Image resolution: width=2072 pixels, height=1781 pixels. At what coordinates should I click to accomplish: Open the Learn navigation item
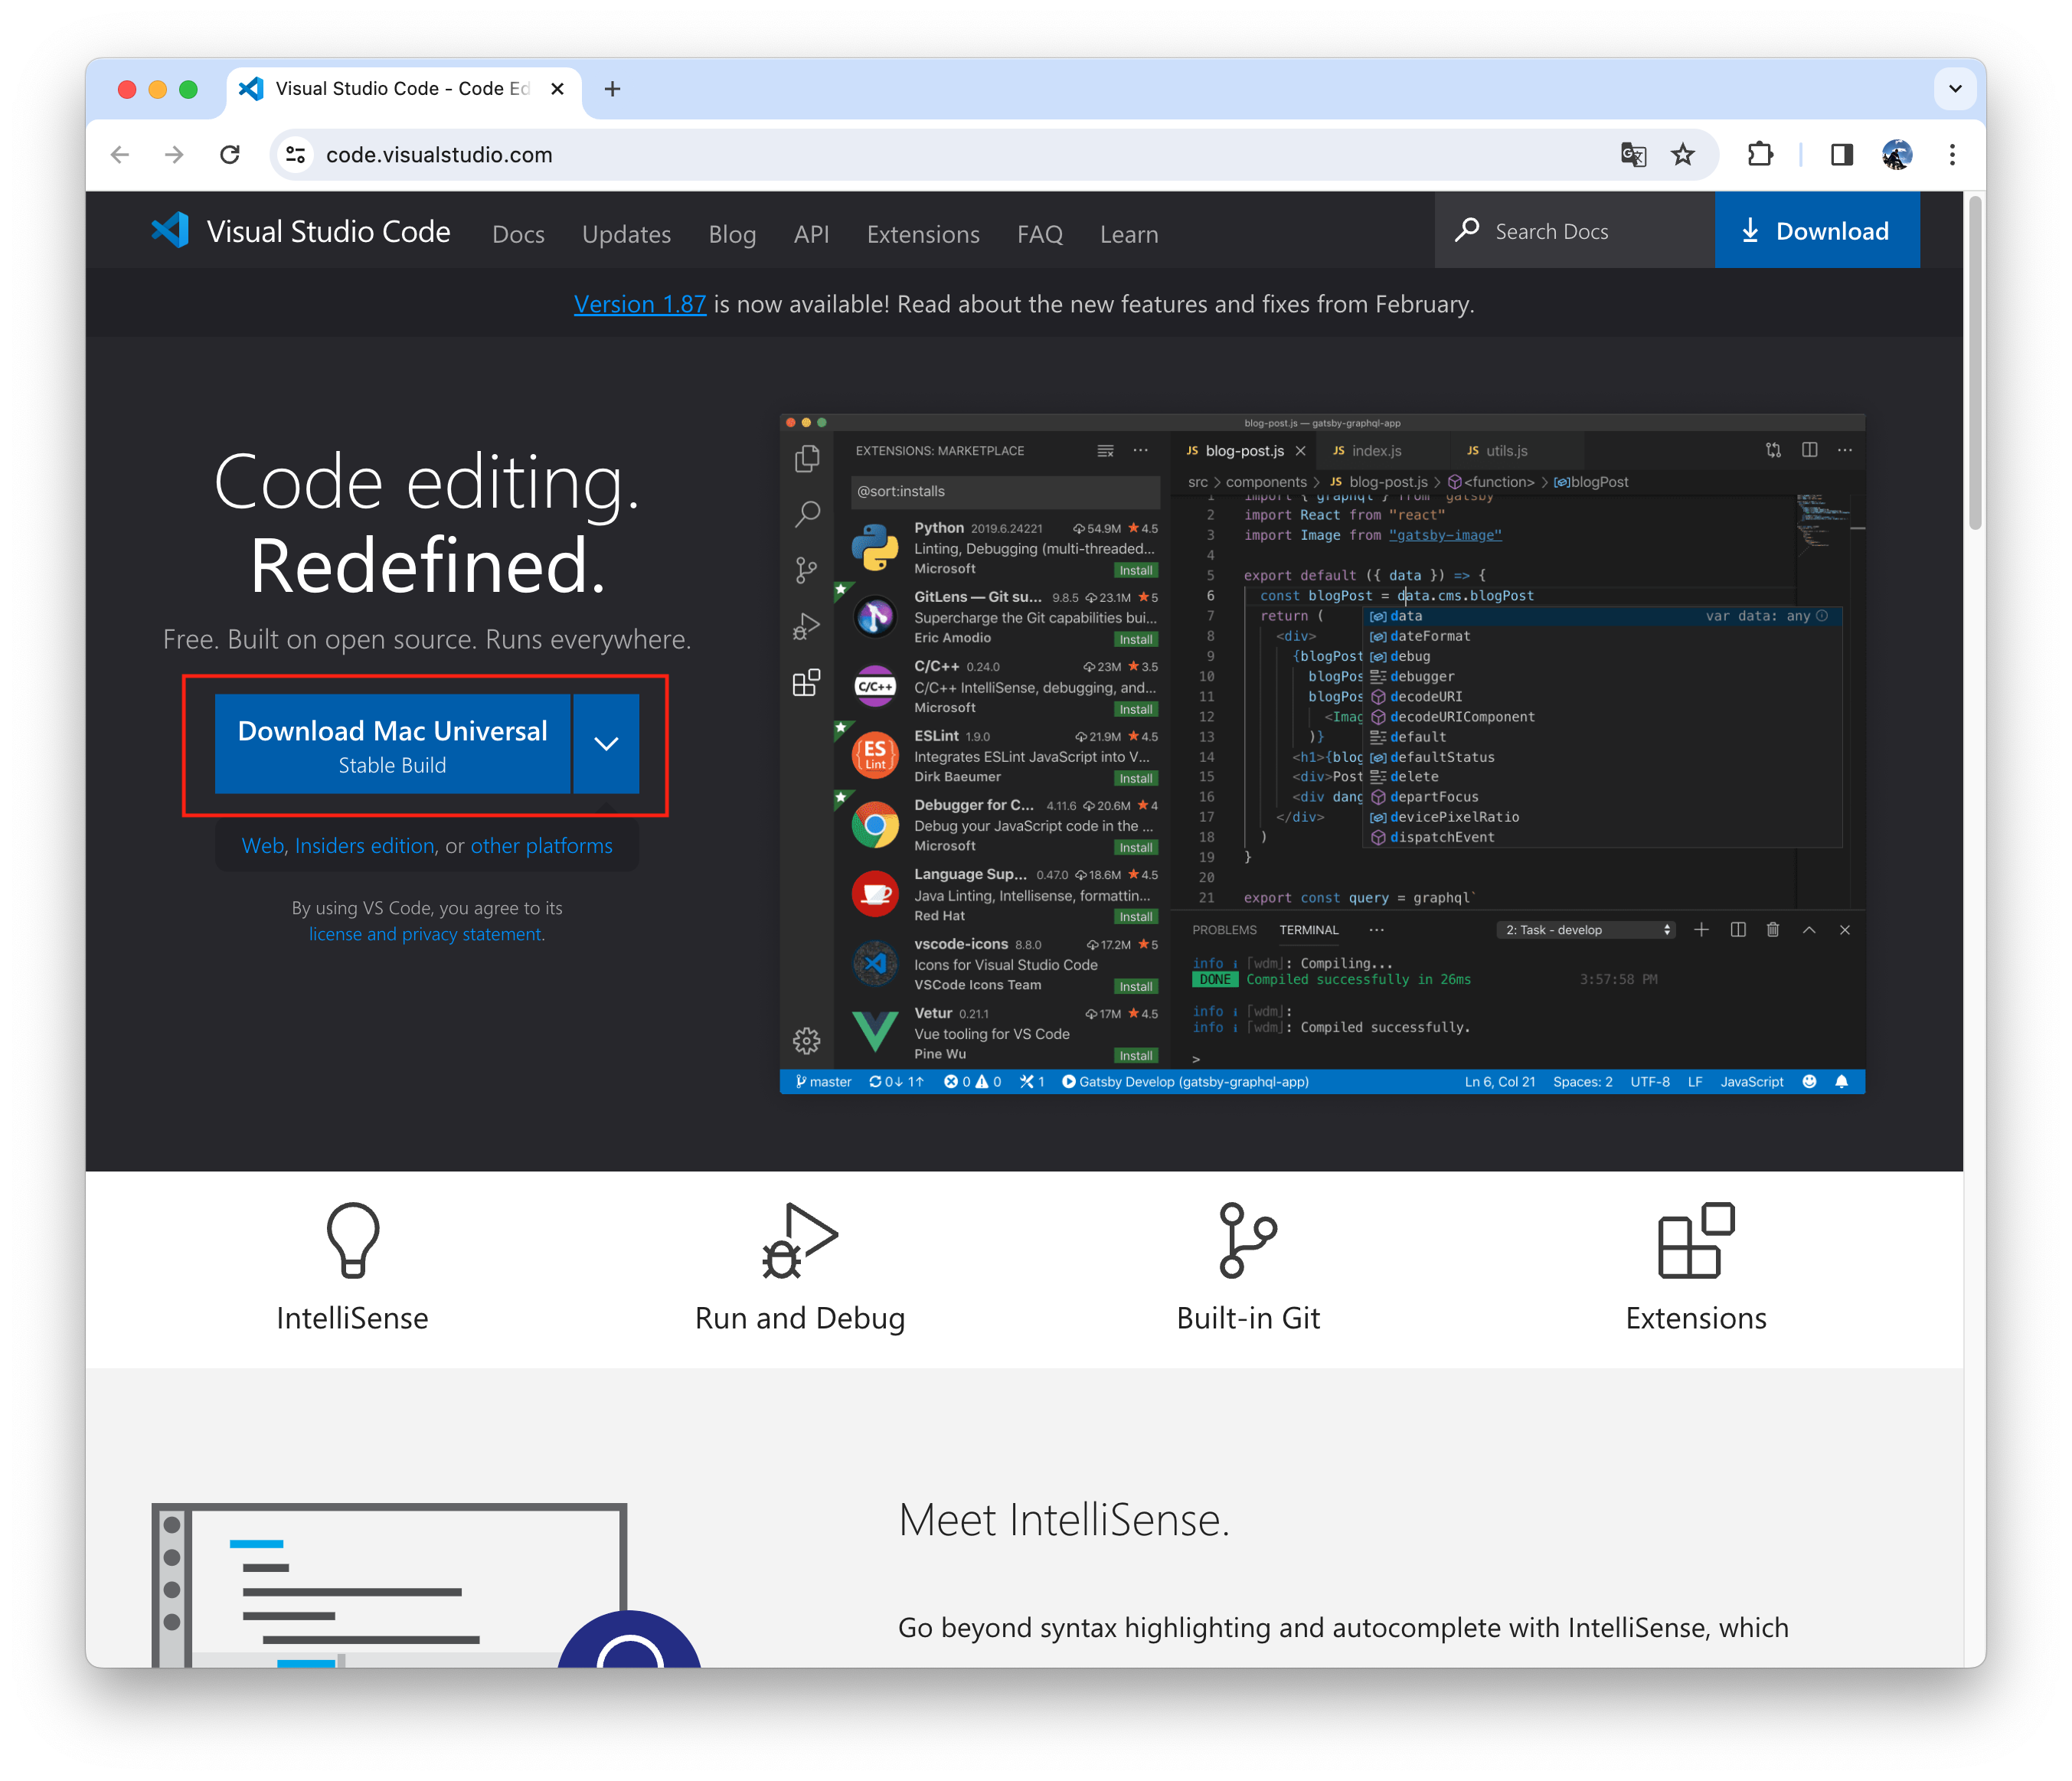[1129, 234]
